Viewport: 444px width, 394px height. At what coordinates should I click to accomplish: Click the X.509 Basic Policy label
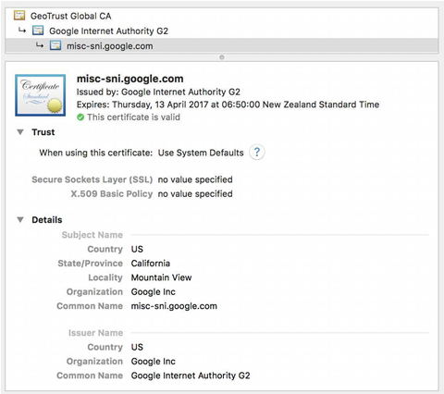[112, 194]
